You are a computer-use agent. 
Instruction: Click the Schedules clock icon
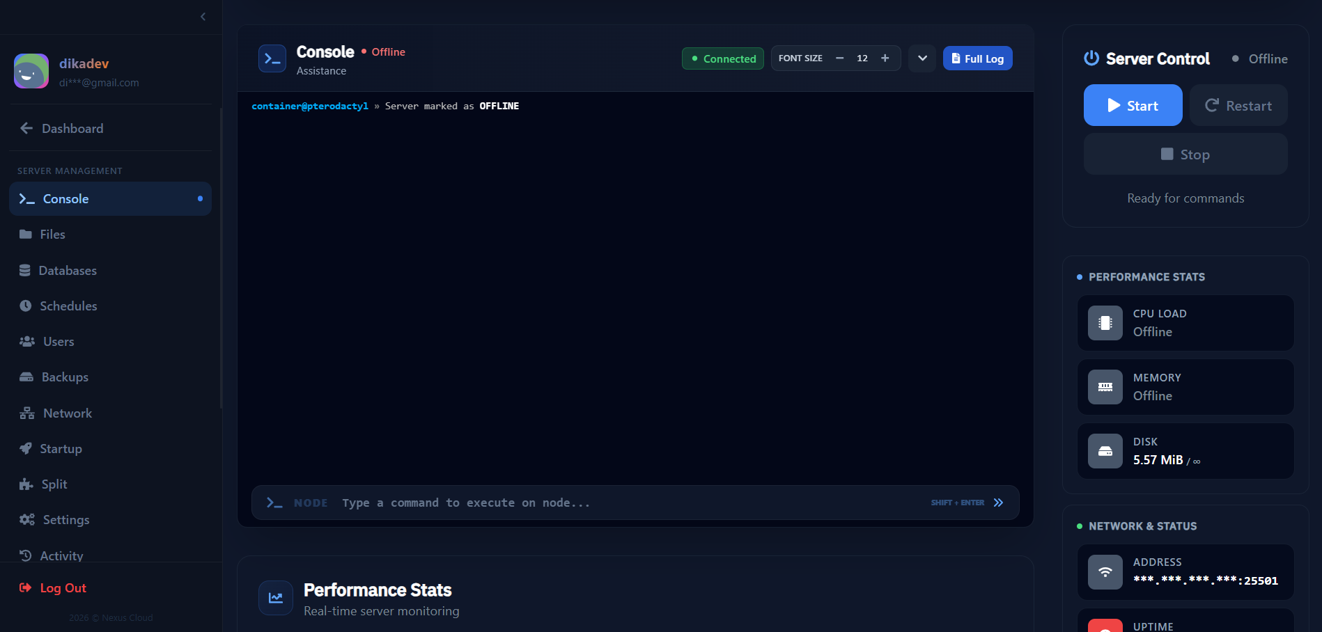[x=26, y=306]
